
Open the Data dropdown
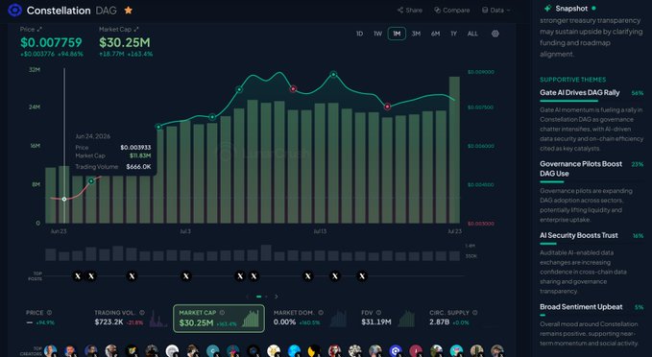tap(495, 10)
